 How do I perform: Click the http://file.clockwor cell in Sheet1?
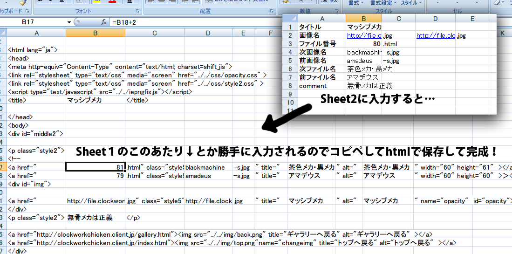click(x=96, y=201)
